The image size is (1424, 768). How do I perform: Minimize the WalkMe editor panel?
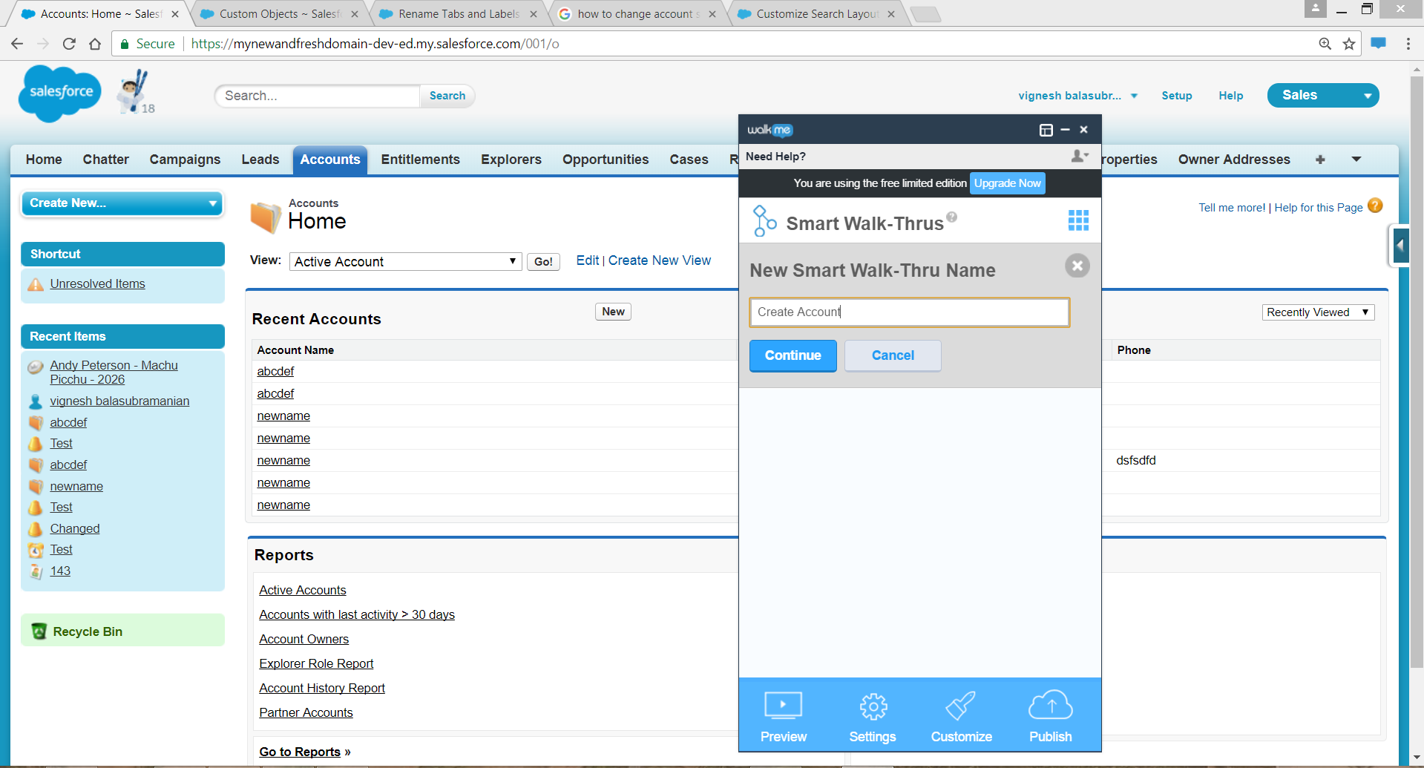click(x=1065, y=130)
